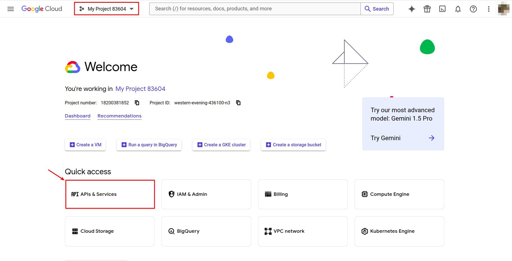Copy the Project ID western-evening-436100-n3
The height and width of the screenshot is (261, 512).
(x=238, y=103)
